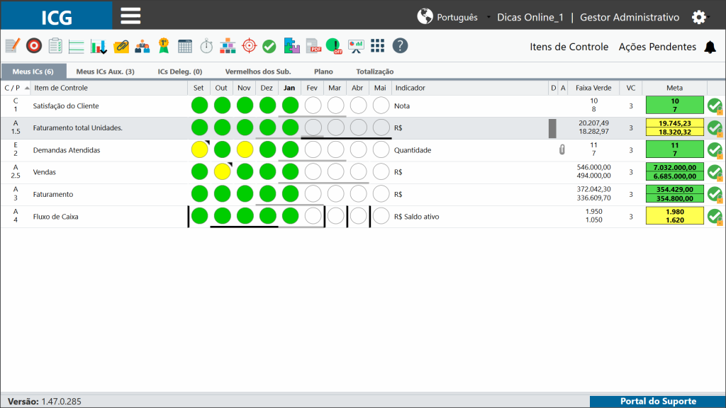The width and height of the screenshot is (726, 408).
Task: Select empty Fev circle for Satisfação do Cliente
Action: [313, 106]
